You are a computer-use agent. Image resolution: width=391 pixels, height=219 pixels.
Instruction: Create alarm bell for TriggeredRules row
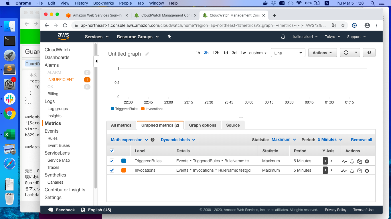pos(352,161)
